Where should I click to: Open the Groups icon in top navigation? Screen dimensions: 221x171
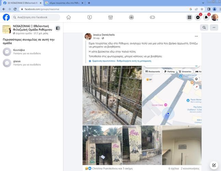click(131, 17)
